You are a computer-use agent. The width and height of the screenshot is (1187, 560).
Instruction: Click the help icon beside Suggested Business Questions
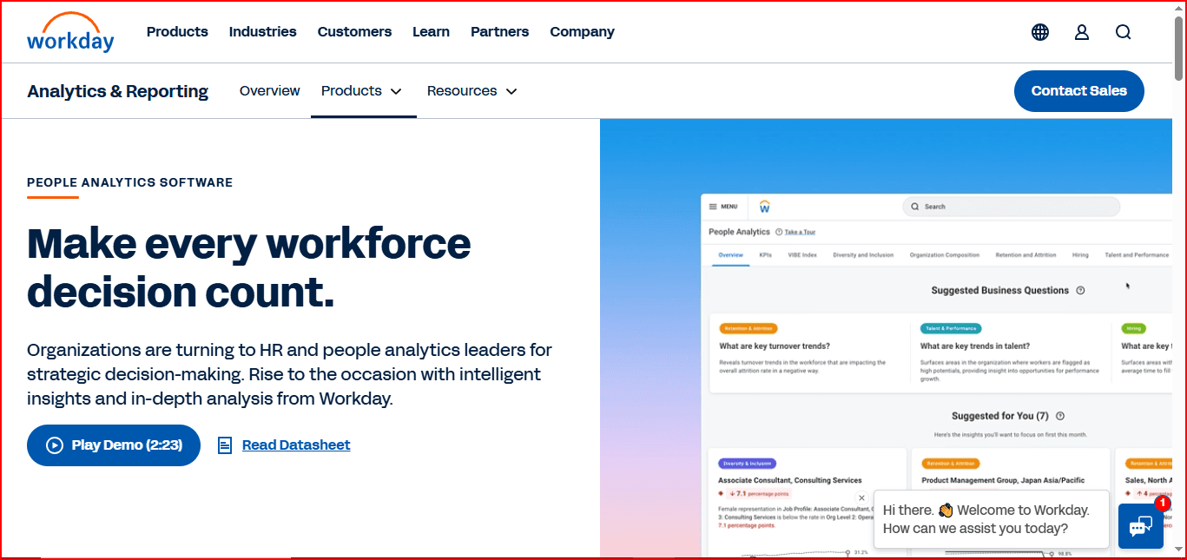(x=1080, y=291)
